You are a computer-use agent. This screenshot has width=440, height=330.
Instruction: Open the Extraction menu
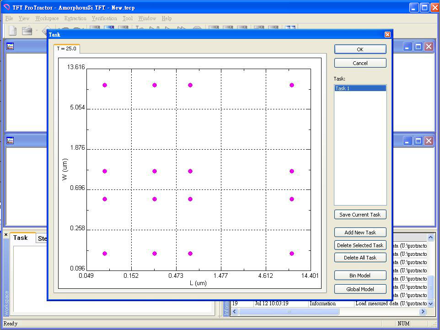click(x=75, y=18)
